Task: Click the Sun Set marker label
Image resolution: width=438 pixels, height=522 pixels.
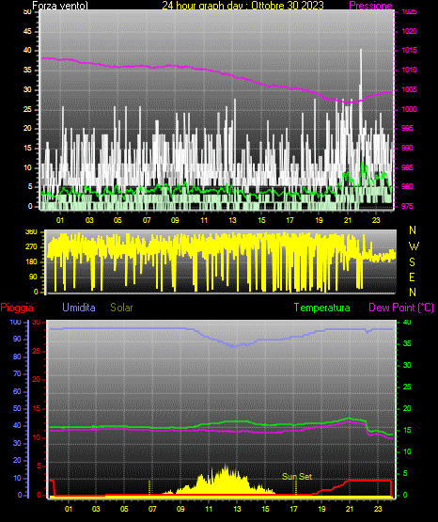Action: click(297, 477)
